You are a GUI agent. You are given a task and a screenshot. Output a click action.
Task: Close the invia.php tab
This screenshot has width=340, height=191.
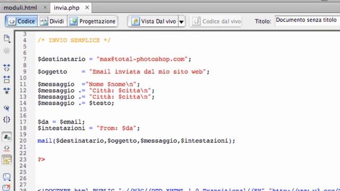[87, 7]
